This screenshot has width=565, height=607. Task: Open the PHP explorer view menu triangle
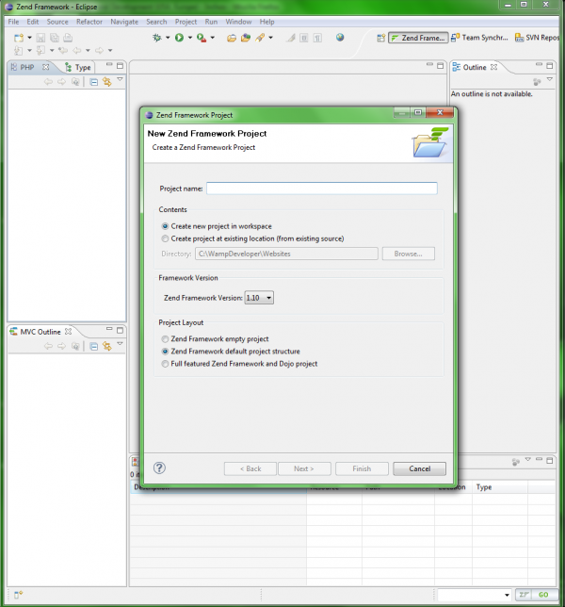pos(121,79)
